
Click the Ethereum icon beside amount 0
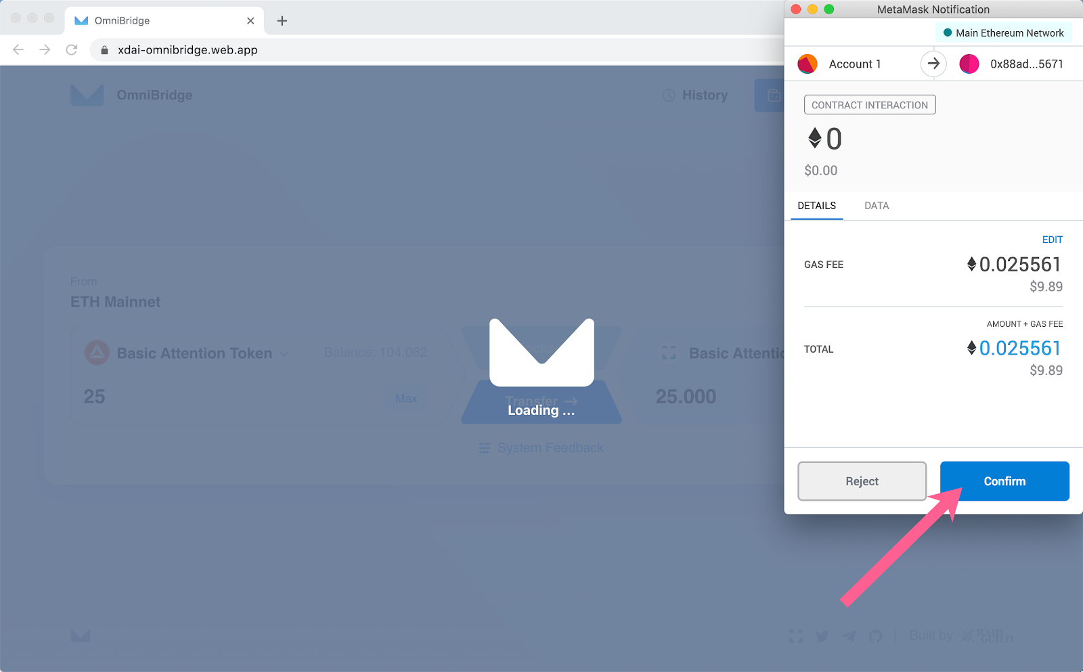(815, 138)
